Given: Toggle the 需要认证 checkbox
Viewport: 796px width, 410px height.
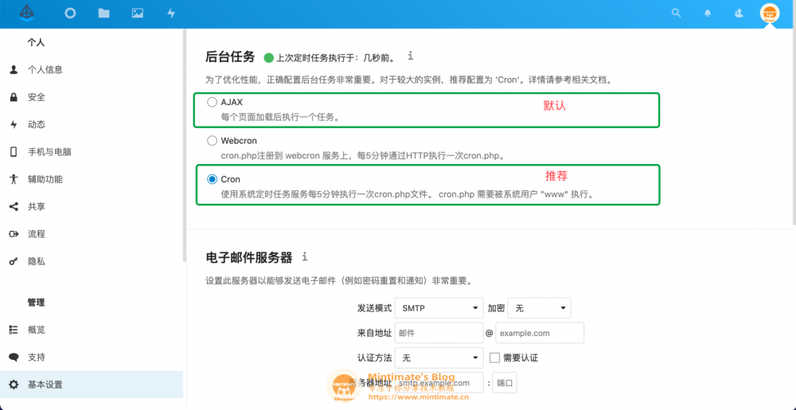Looking at the screenshot, I should click(494, 357).
